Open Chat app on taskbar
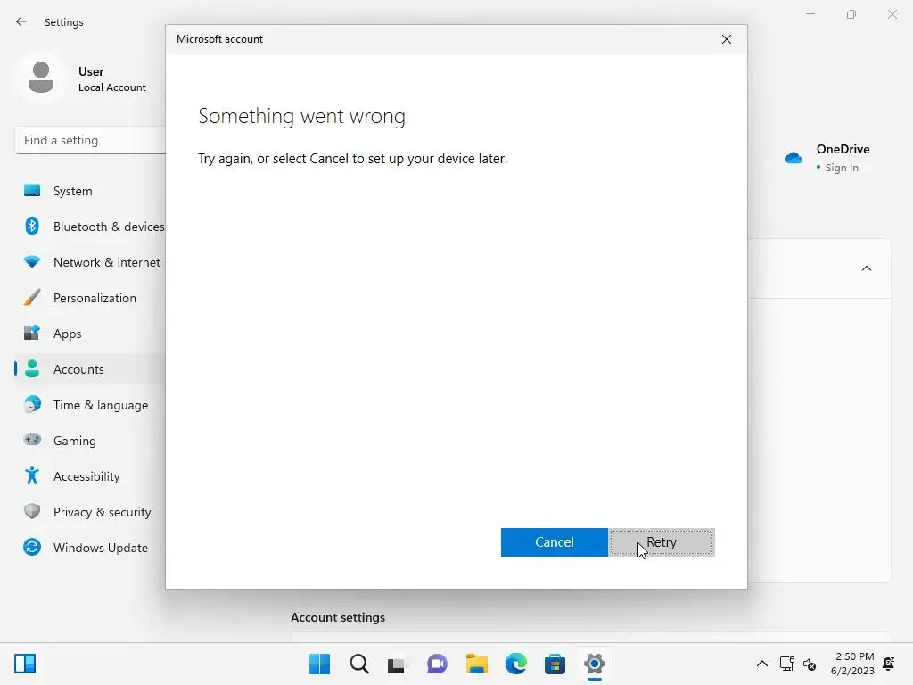 pos(437,664)
